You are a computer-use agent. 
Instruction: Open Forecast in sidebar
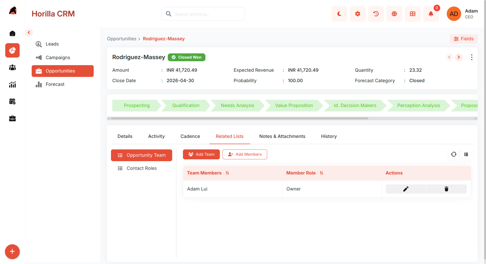coord(63,84)
